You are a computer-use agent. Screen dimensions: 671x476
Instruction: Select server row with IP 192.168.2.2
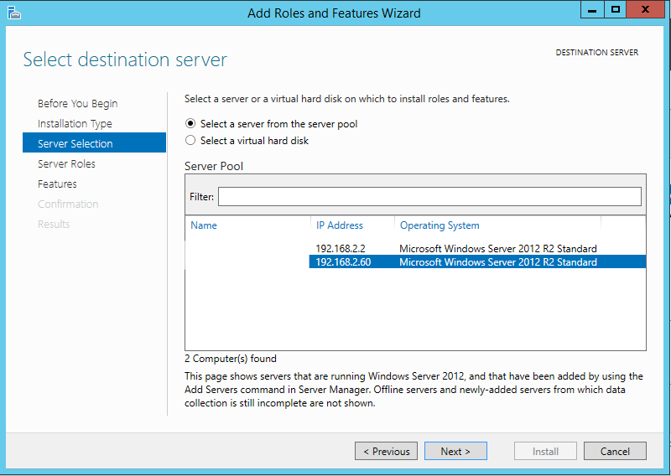pos(415,249)
